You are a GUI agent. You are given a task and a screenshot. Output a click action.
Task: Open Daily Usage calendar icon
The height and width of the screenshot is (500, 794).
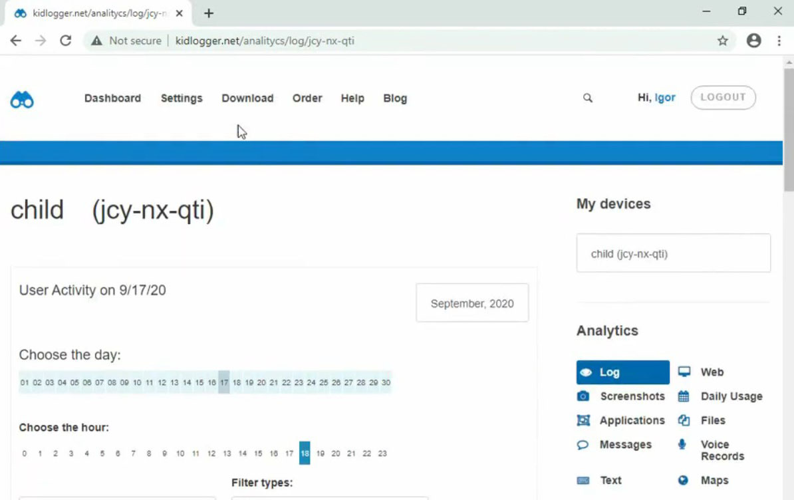tap(683, 396)
